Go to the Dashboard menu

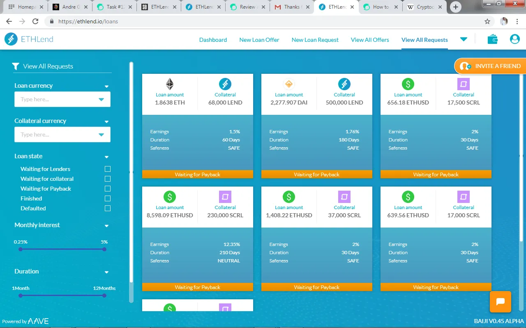pyautogui.click(x=213, y=40)
